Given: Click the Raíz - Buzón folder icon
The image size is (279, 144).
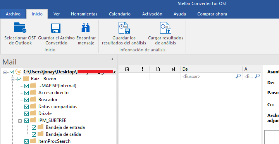Looking at the screenshot, I should click(x=26, y=78).
